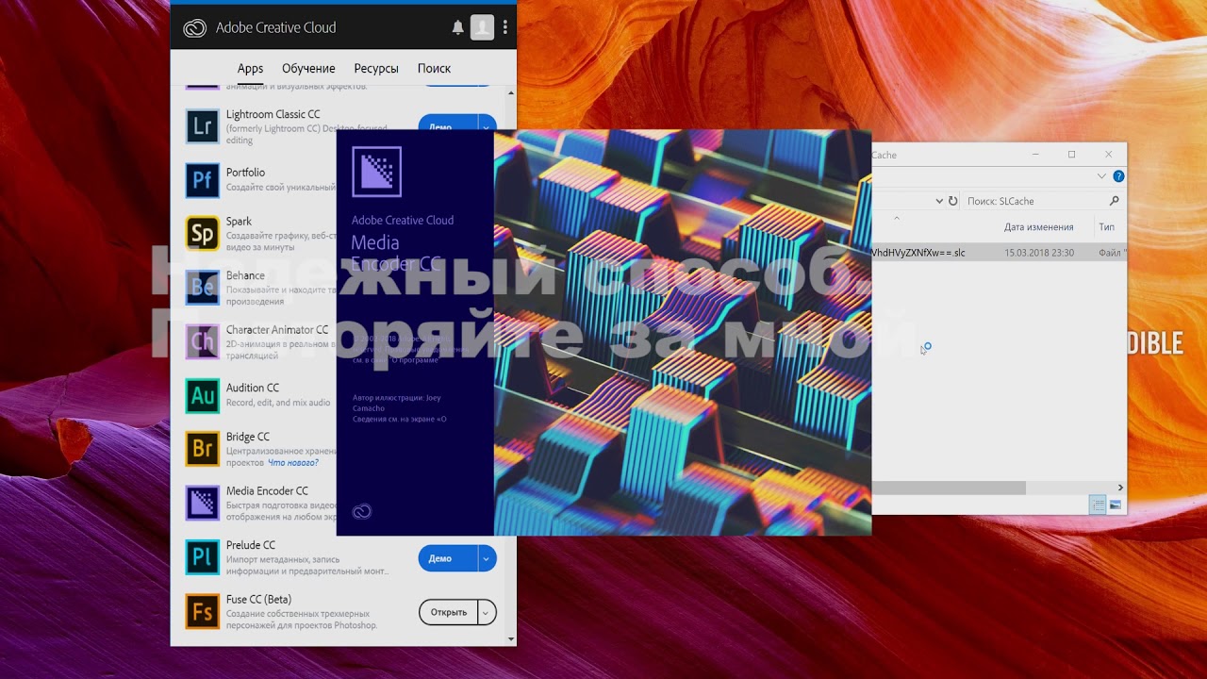Click the Lightroom Classic CC icon
This screenshot has width=1207, height=679.
[203, 125]
